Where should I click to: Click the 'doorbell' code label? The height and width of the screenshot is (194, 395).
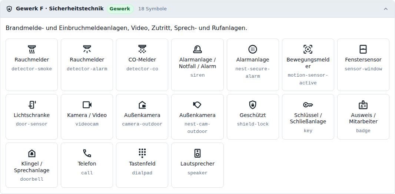click(32, 179)
